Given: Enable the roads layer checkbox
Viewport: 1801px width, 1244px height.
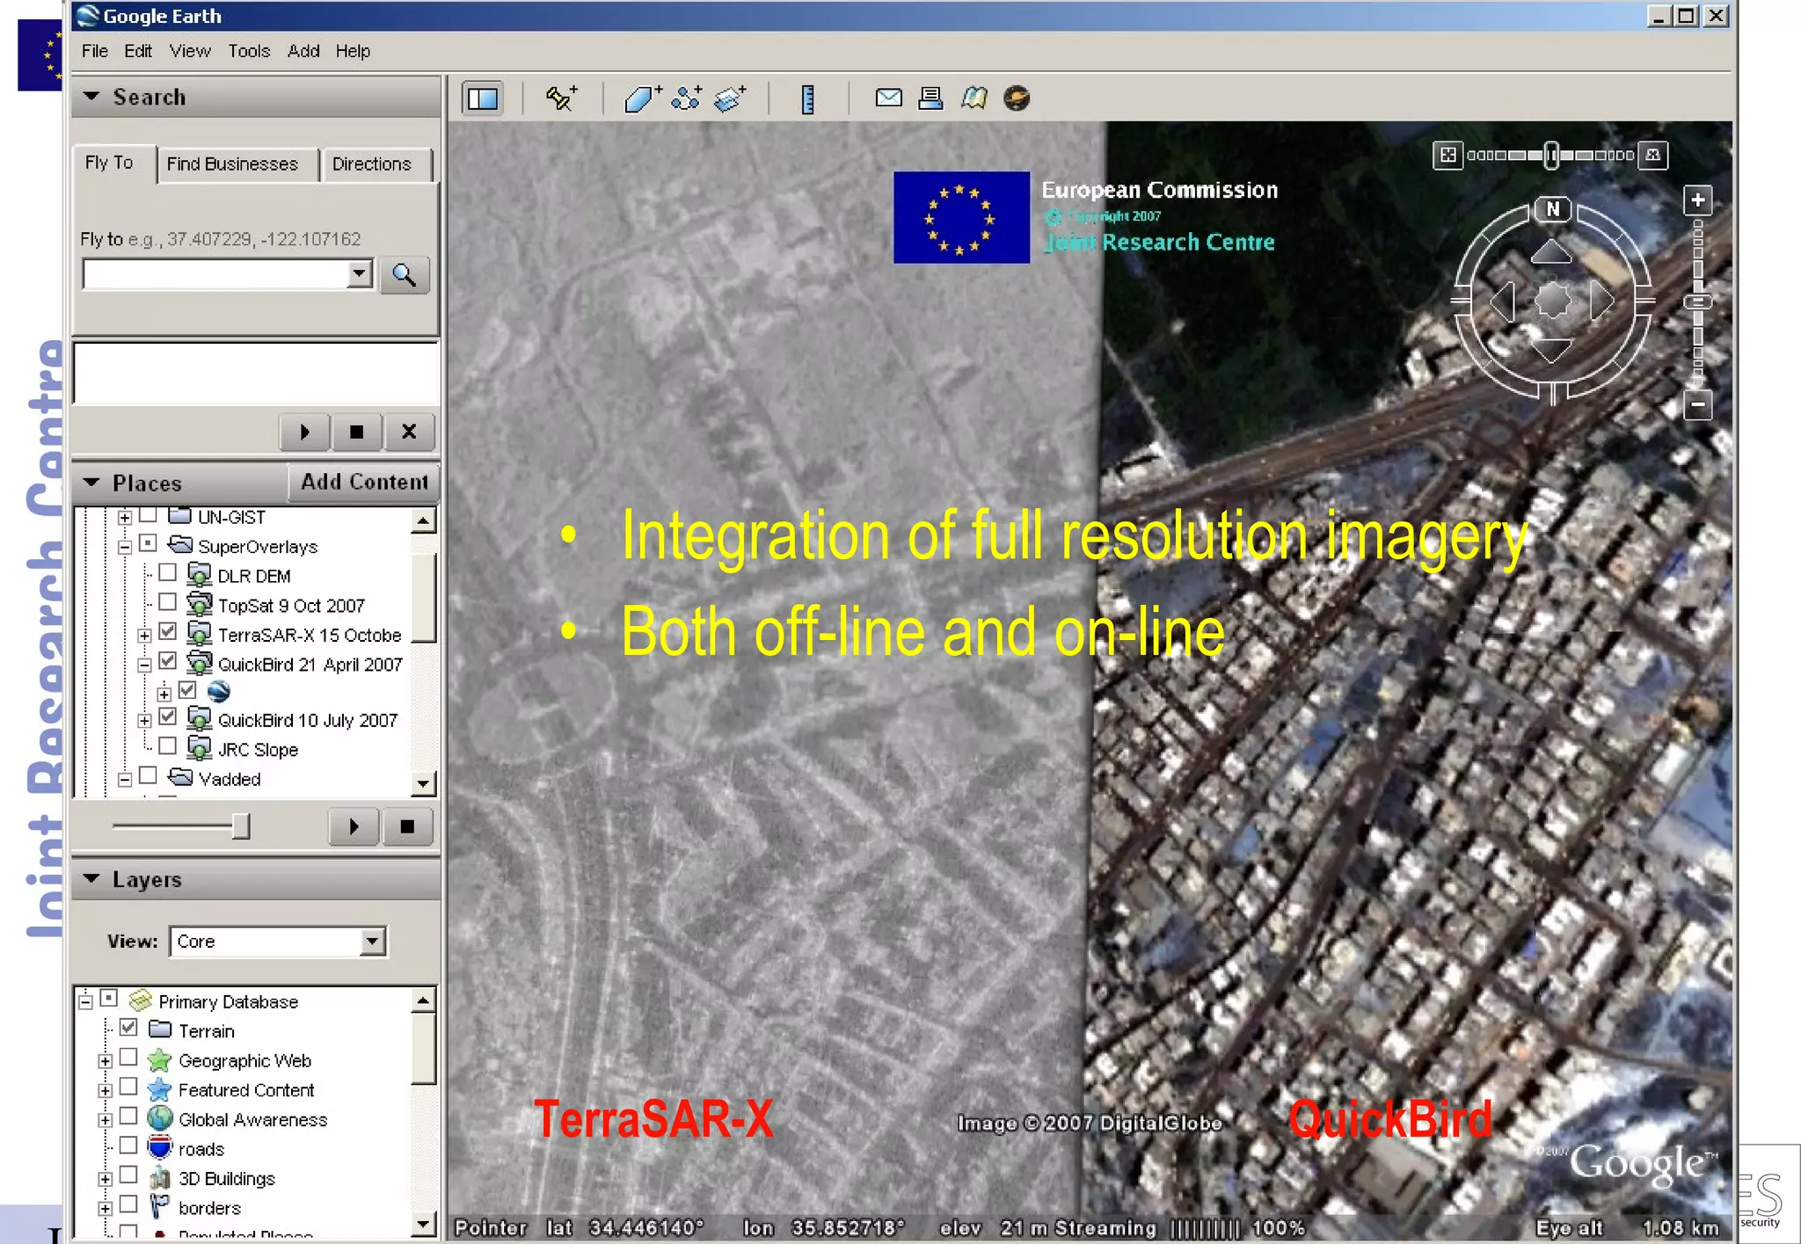Looking at the screenshot, I should (128, 1146).
